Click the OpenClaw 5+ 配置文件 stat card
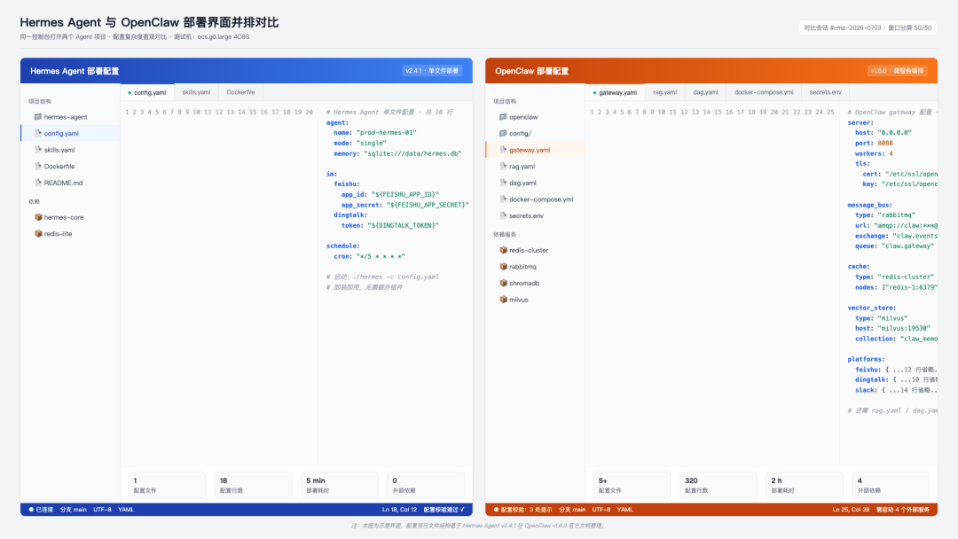 pyautogui.click(x=632, y=485)
